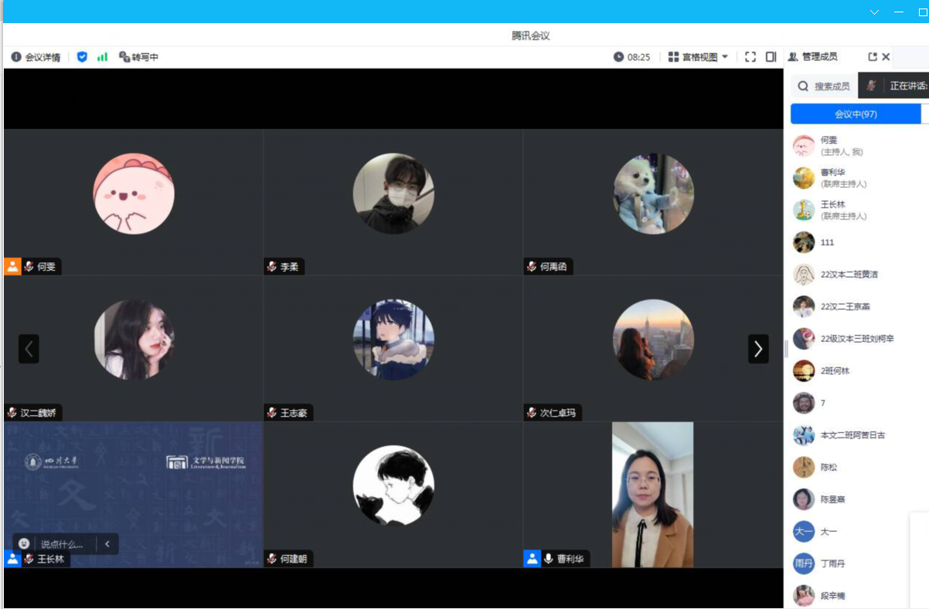
Task: Select the 会议中(97) tab
Action: [x=856, y=114]
